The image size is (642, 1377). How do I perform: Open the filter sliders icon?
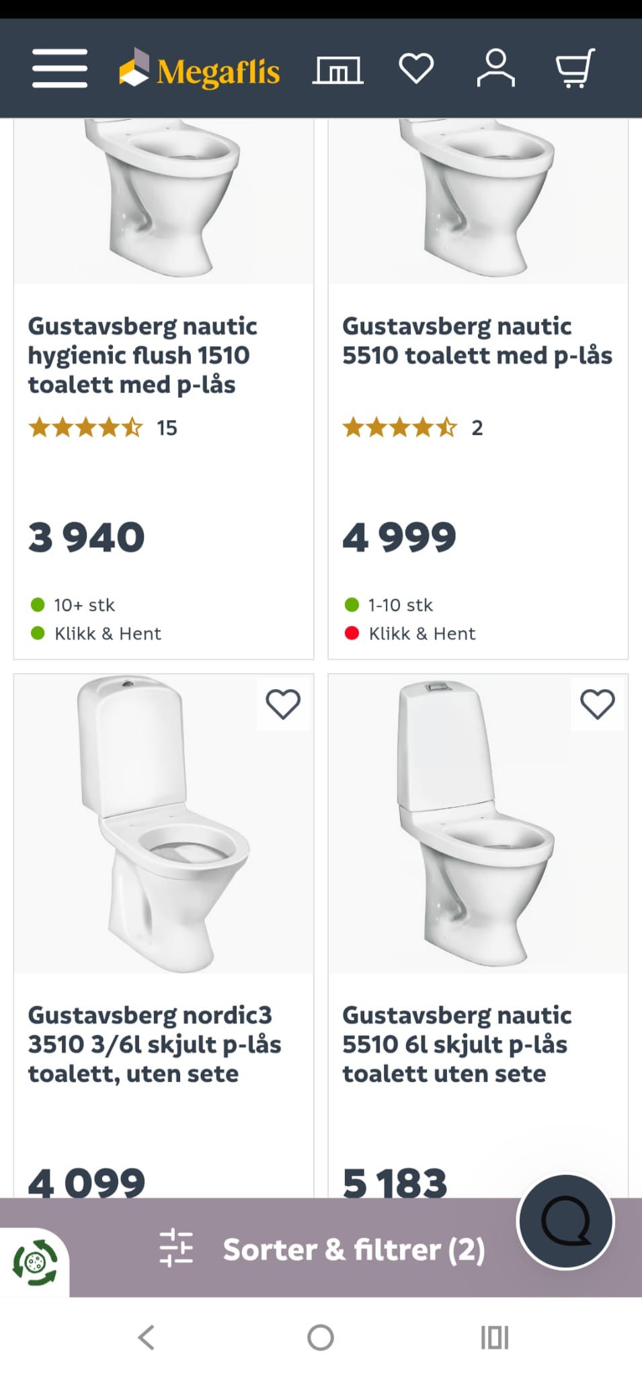click(177, 1249)
